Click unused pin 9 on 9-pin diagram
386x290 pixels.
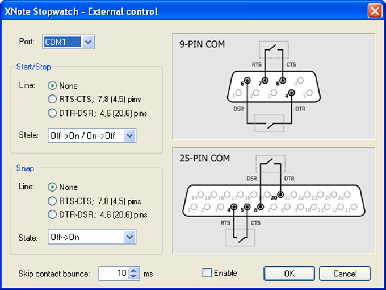(300, 80)
